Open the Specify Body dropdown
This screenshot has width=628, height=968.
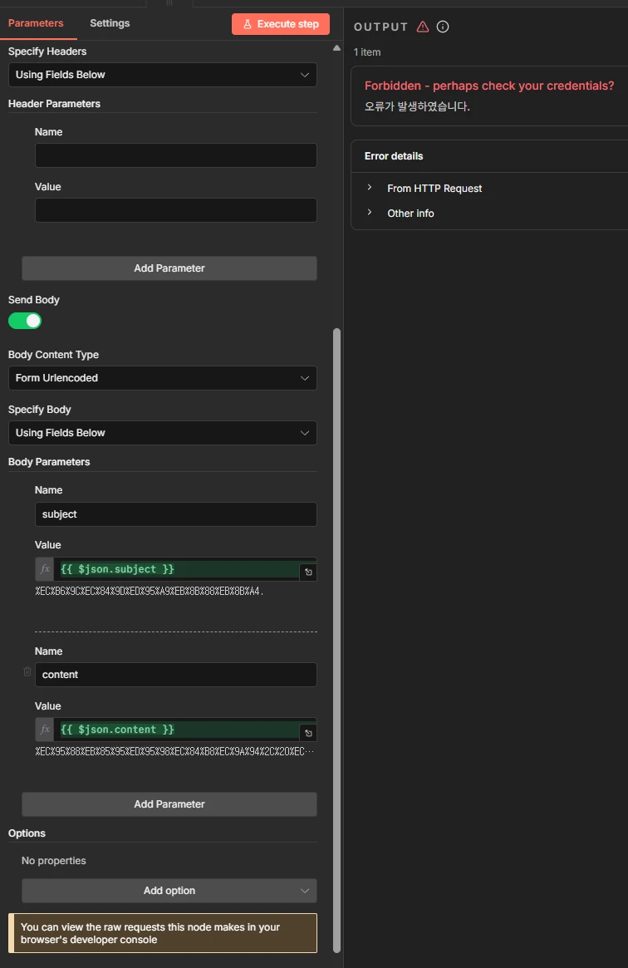(163, 433)
